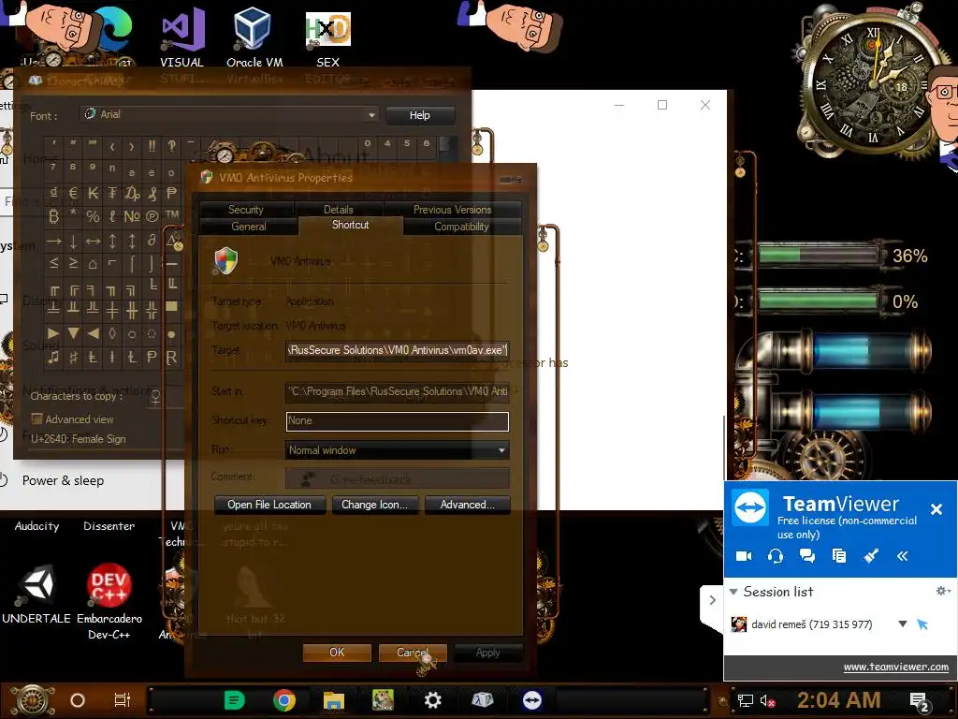Viewport: 958px width, 719px height.
Task: Open www.teamviewer.com link
Action: tap(895, 667)
